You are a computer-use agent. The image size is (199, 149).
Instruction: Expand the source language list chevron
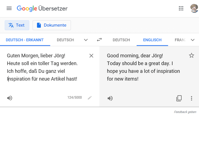click(86, 40)
